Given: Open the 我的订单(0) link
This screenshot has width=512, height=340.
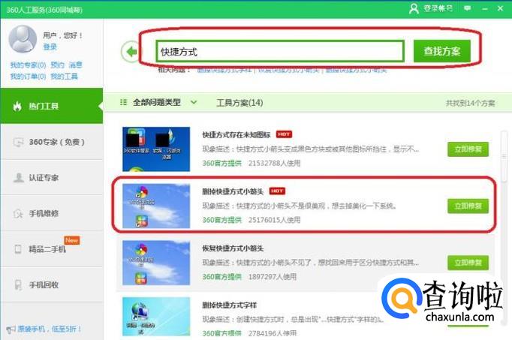Looking at the screenshot, I should [28, 77].
